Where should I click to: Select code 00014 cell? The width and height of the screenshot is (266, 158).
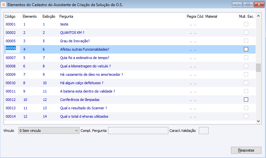pyautogui.click(x=10, y=116)
